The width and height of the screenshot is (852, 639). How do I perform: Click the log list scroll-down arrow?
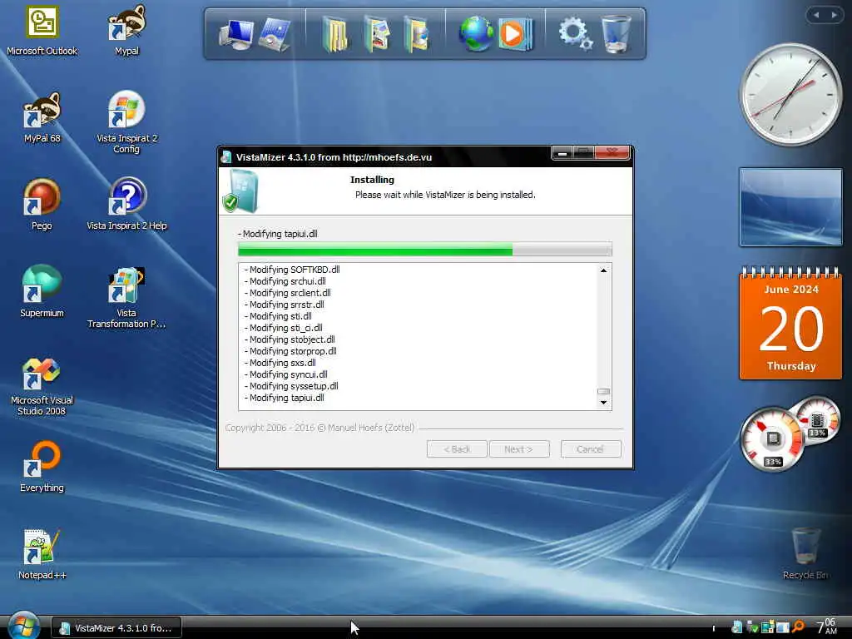click(603, 403)
